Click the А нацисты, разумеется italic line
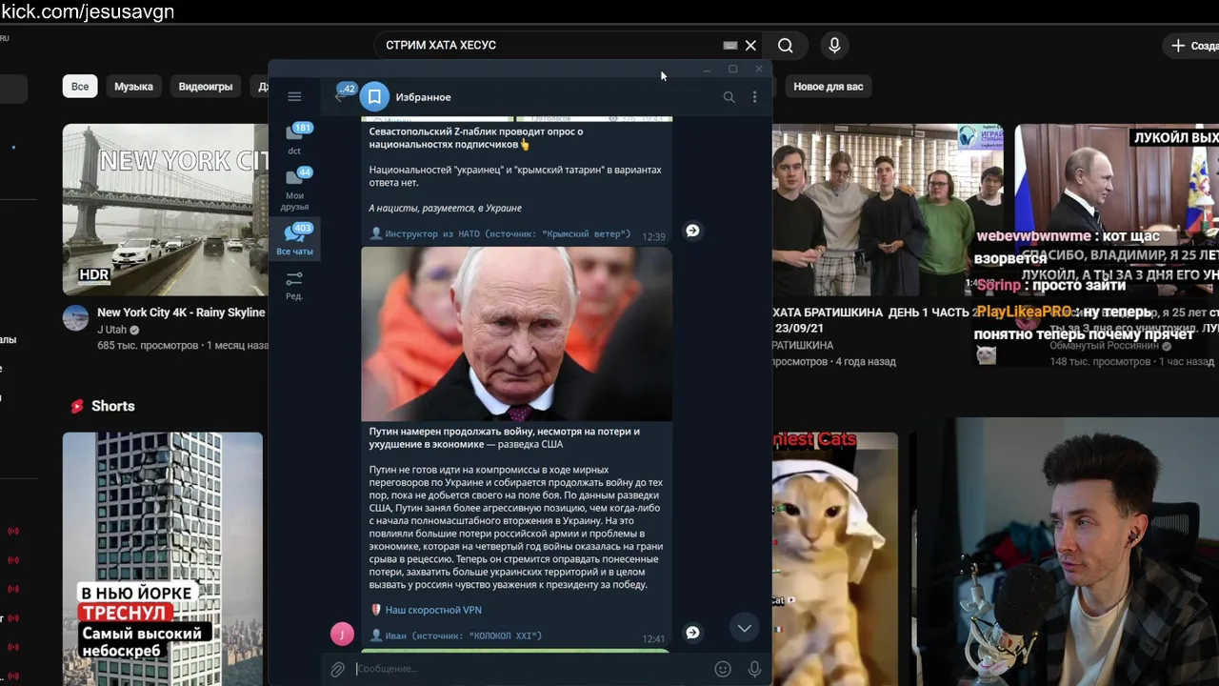 click(x=445, y=208)
